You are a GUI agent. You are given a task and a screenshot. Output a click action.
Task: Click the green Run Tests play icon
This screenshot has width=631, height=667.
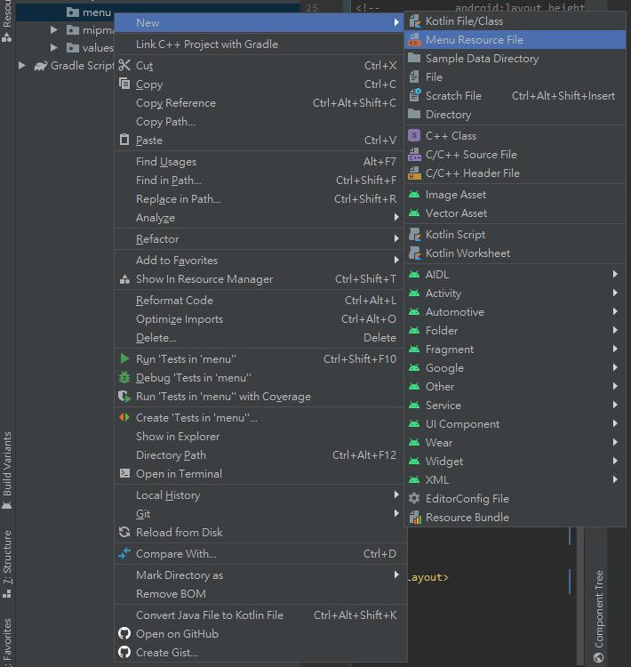124,358
